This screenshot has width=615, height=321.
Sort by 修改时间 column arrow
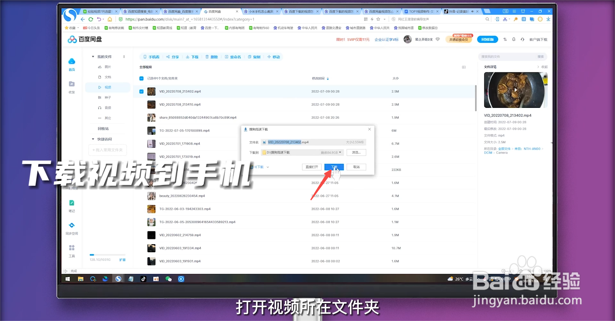point(328,78)
